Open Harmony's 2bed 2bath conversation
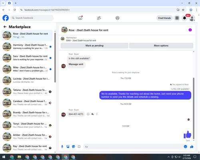The width and height of the screenshot is (200, 160). tap(27, 47)
